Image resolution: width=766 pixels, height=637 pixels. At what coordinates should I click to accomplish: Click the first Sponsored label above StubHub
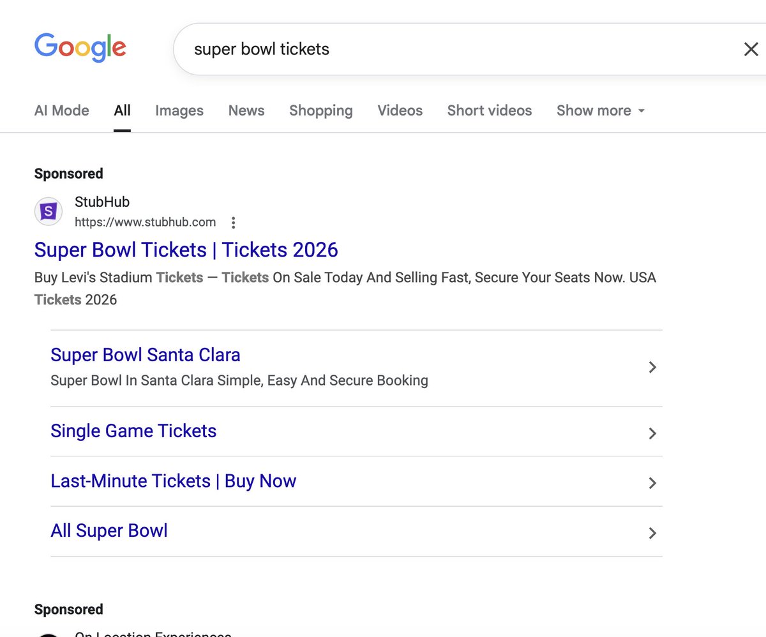click(69, 174)
